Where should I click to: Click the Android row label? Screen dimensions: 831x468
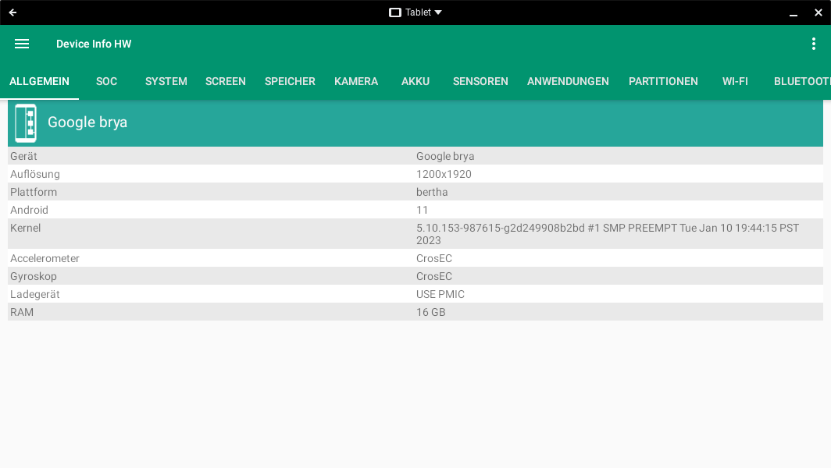pos(29,210)
